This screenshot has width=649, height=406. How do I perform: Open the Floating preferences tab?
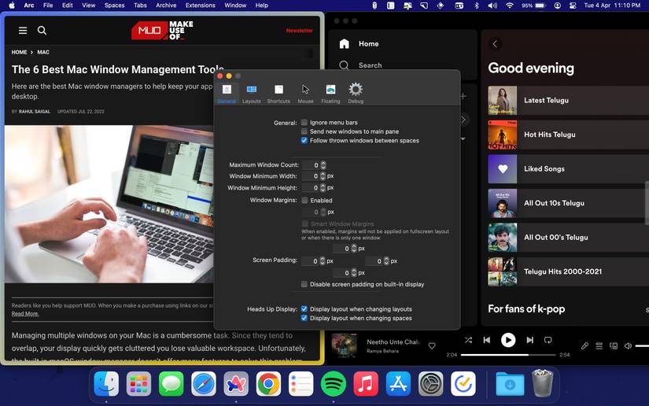click(330, 94)
